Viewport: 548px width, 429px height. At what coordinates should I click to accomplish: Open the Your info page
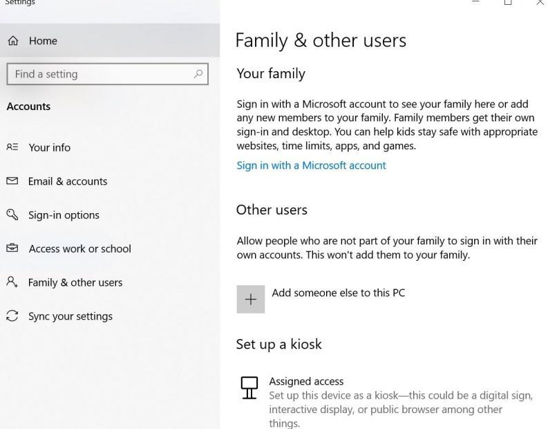point(49,147)
